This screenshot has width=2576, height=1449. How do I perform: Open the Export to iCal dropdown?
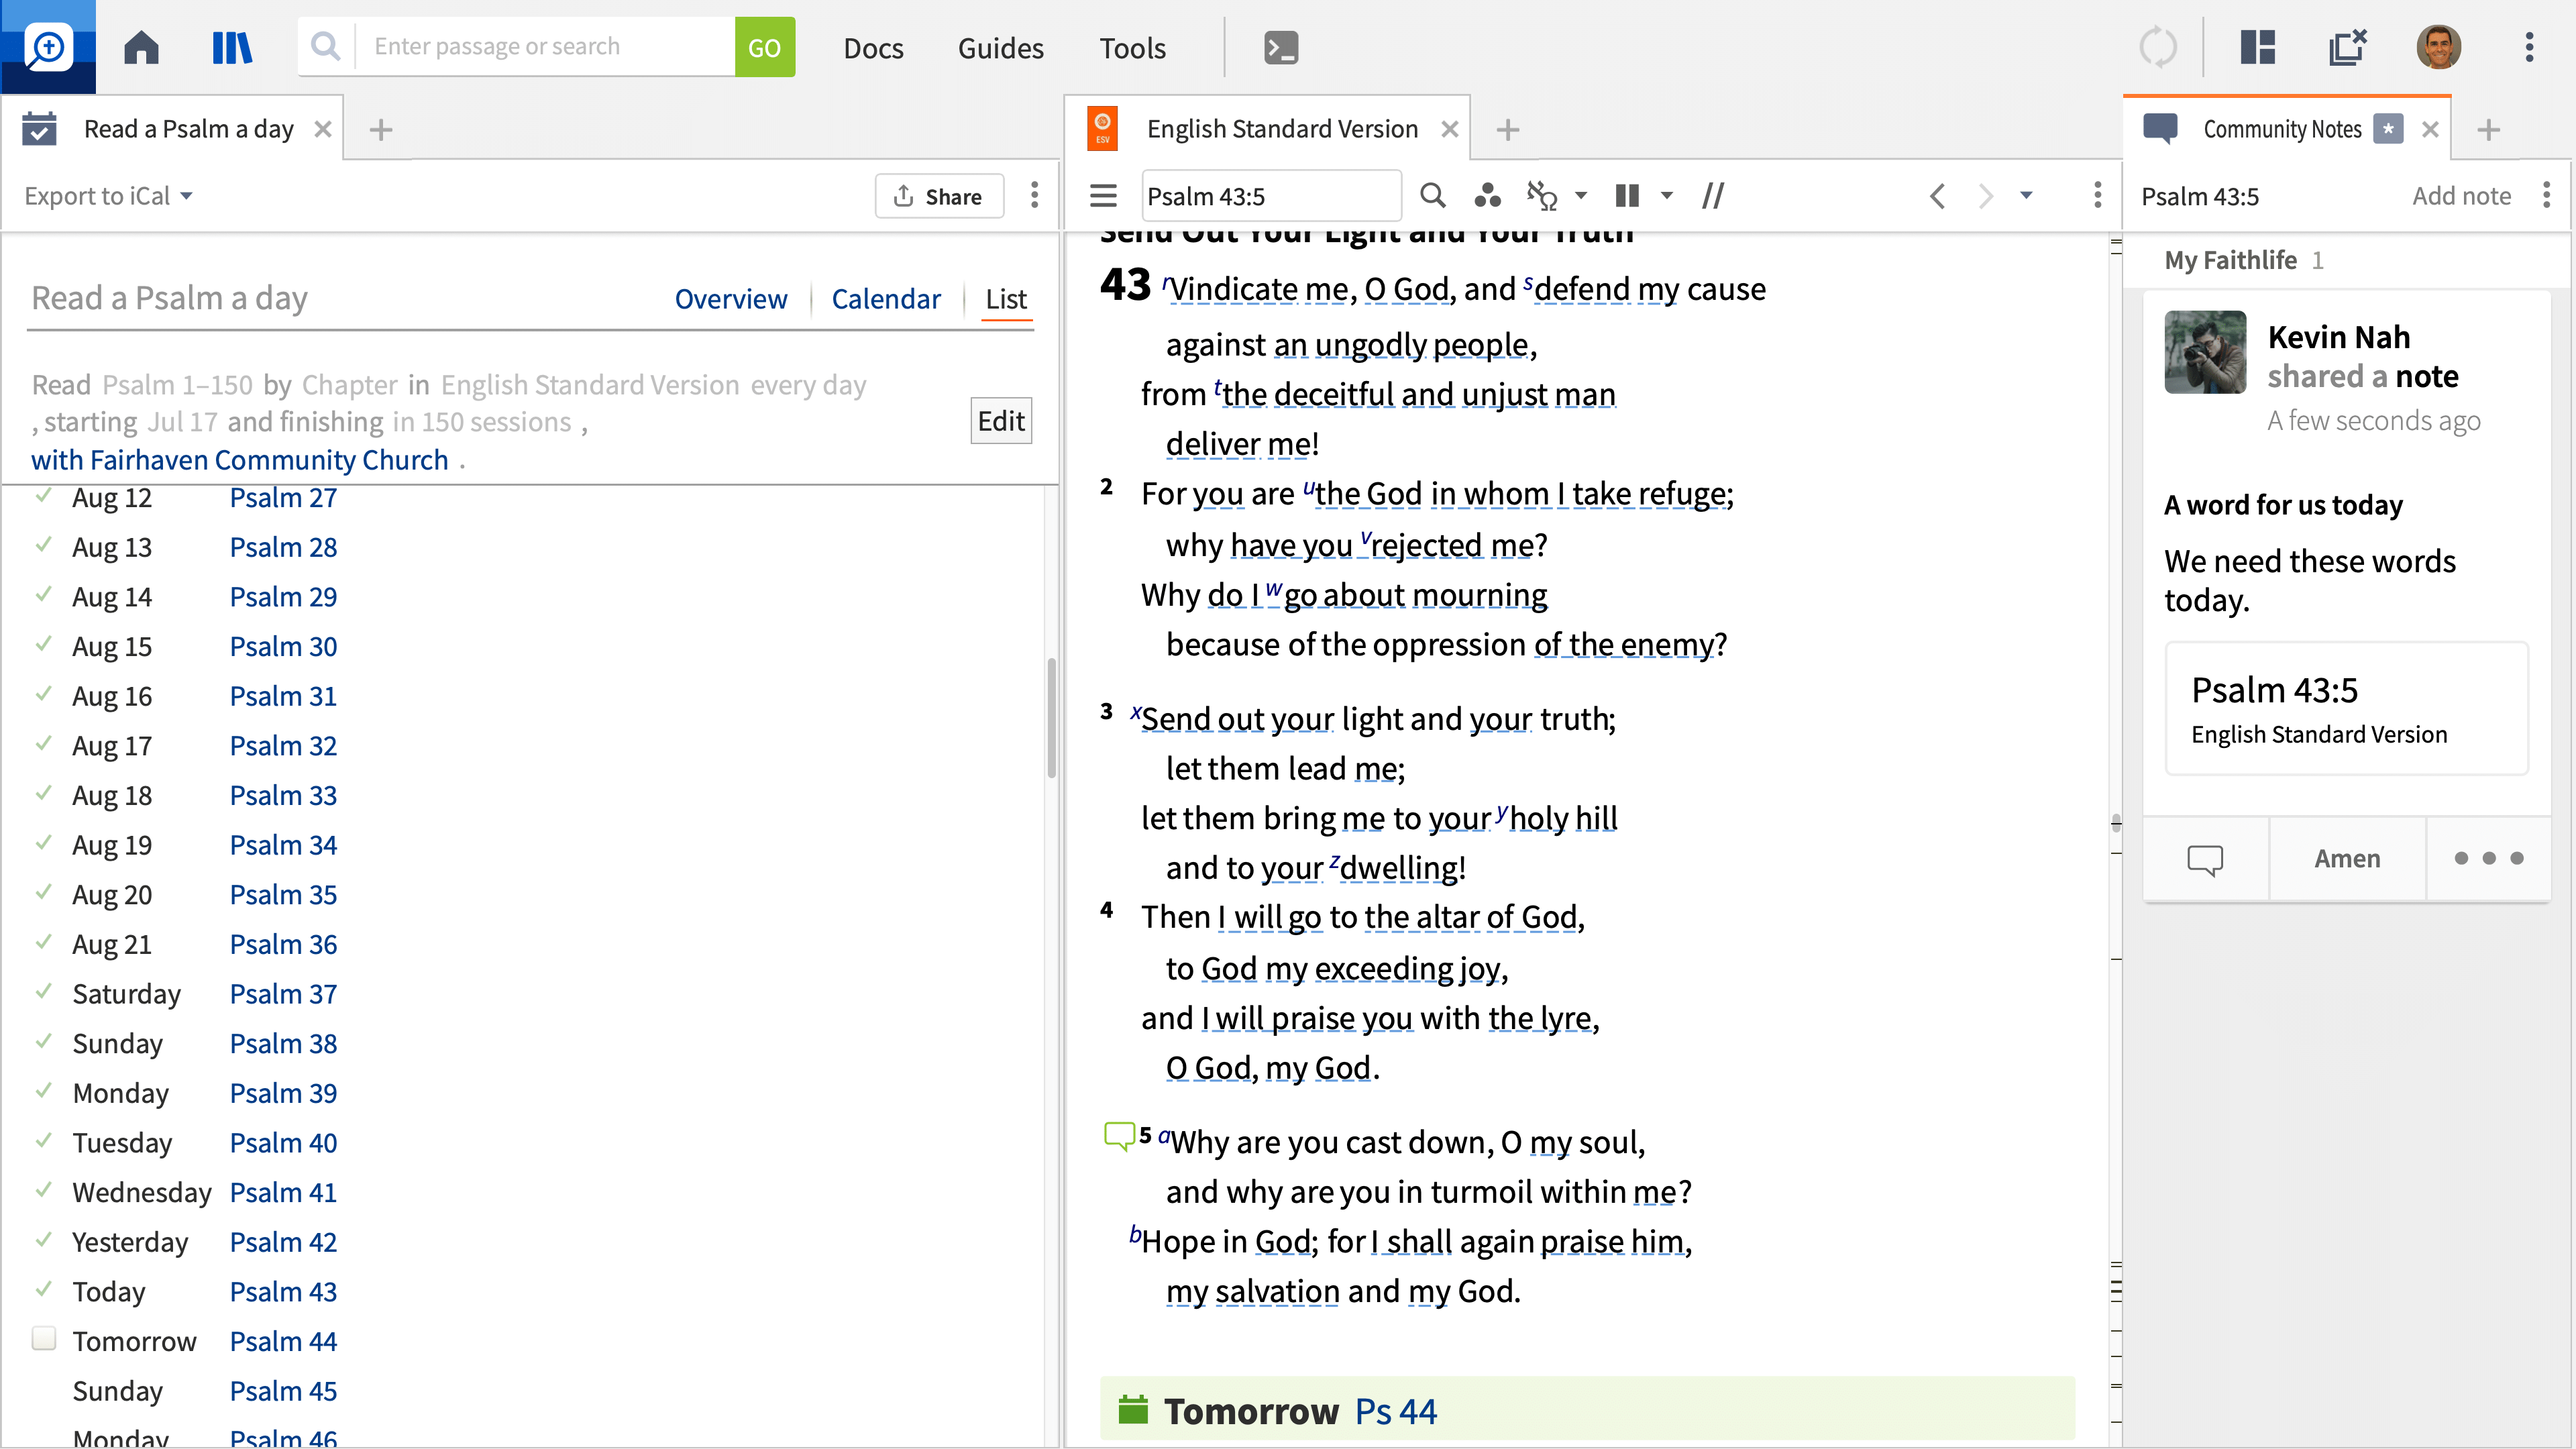pyautogui.click(x=184, y=195)
